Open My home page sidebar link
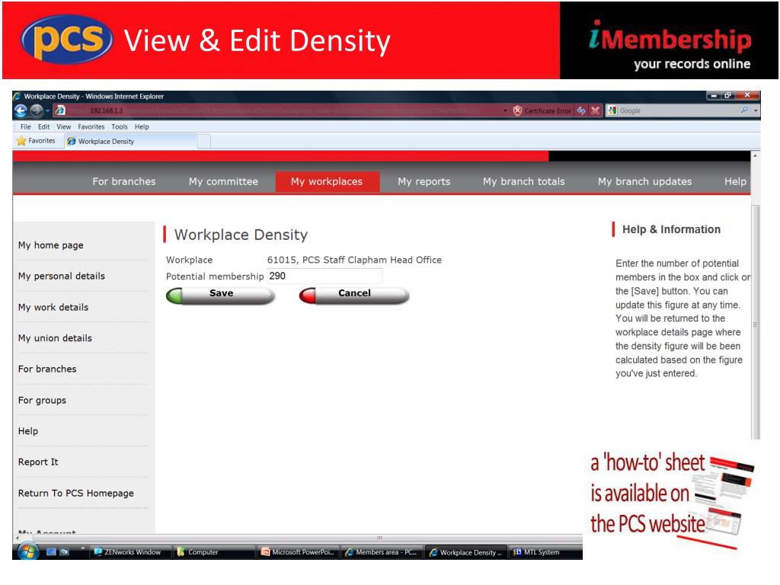 tap(51, 245)
